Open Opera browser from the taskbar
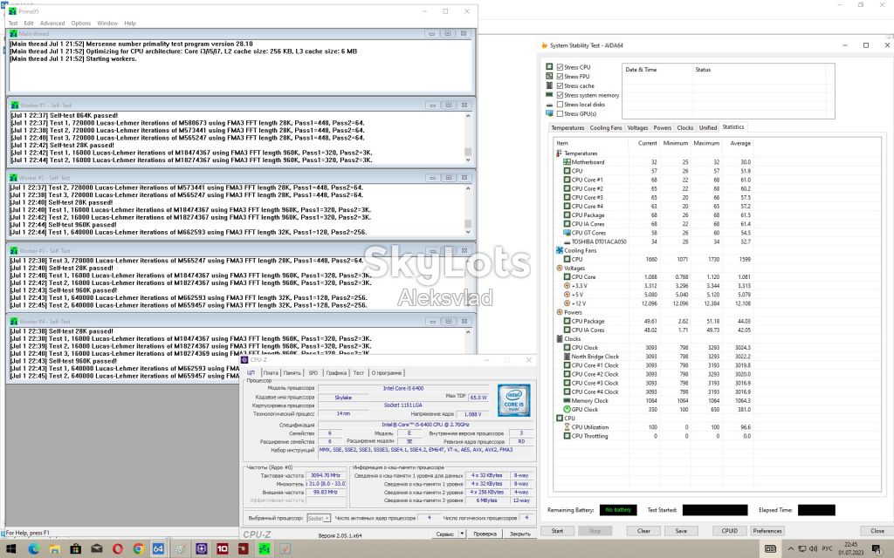 (118, 549)
